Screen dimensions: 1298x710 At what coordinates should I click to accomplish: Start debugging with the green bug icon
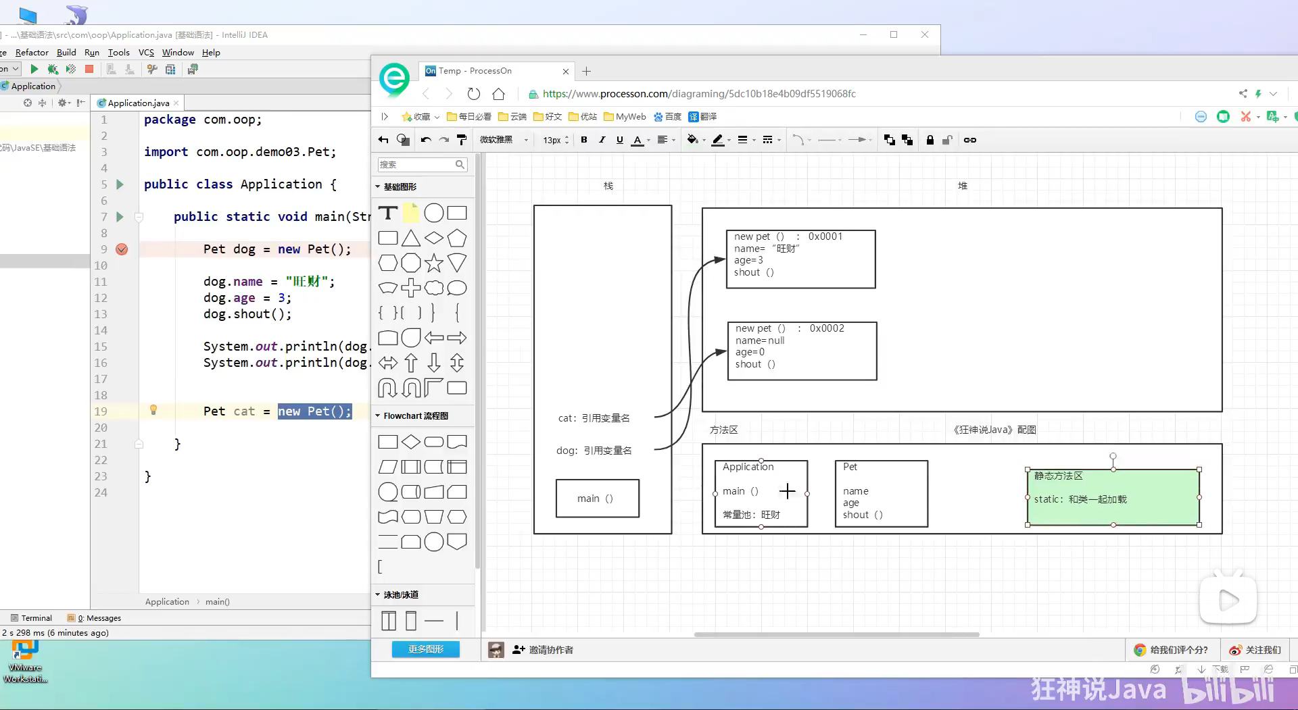pyautogui.click(x=53, y=69)
